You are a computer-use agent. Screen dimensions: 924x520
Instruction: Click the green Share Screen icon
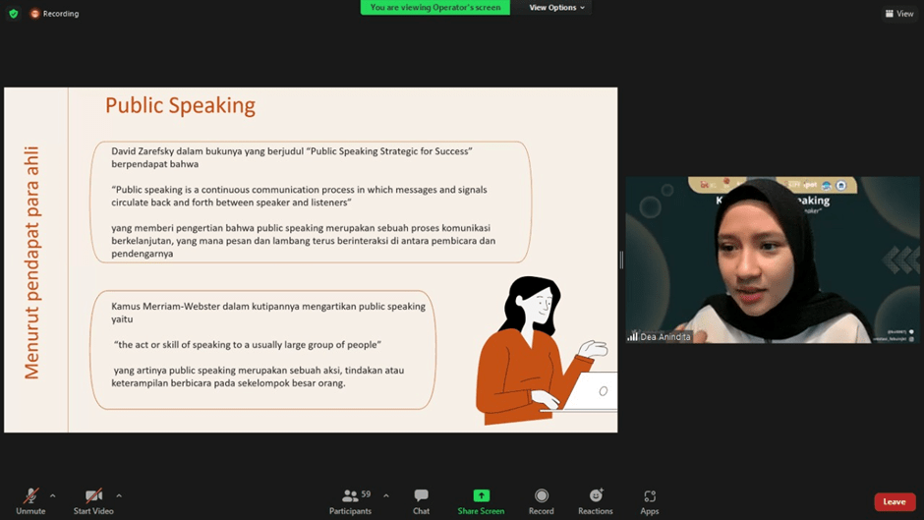[481, 495]
